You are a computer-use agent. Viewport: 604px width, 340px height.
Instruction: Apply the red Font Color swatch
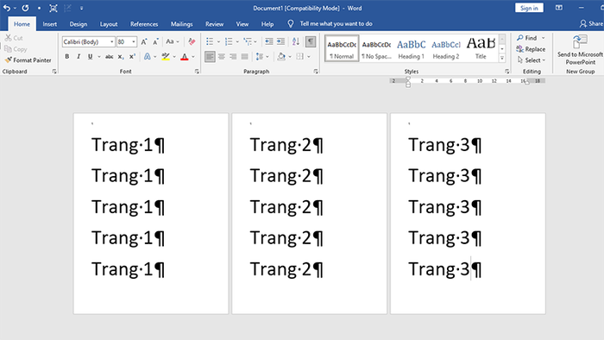click(x=185, y=57)
